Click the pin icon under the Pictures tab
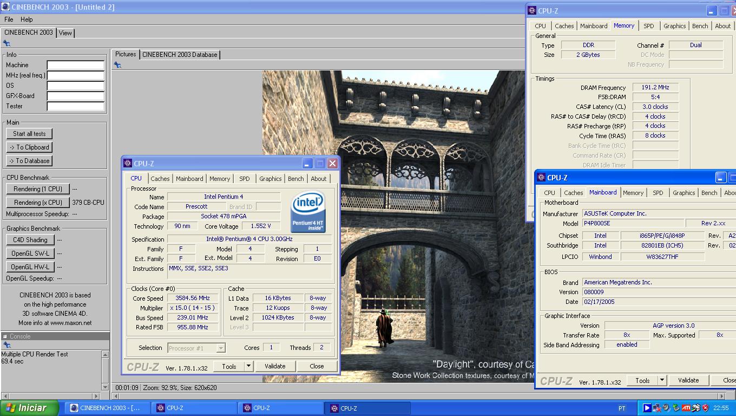This screenshot has width=736, height=416. tap(117, 65)
